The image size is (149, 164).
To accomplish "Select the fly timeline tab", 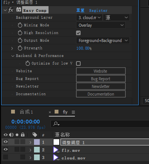I will tap(65, 112).
